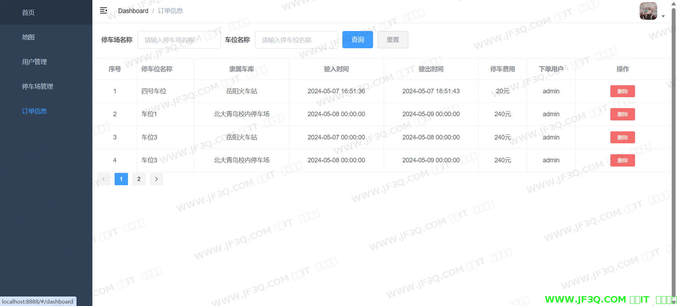Select 停车场管理 in sidebar
677x306 pixels.
point(37,87)
